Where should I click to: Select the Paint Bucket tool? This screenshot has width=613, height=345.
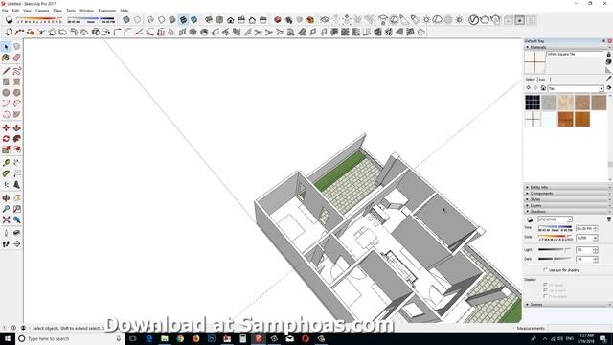[x=6, y=57]
